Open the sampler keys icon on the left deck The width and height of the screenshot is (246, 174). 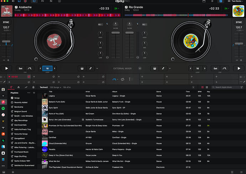(82, 69)
